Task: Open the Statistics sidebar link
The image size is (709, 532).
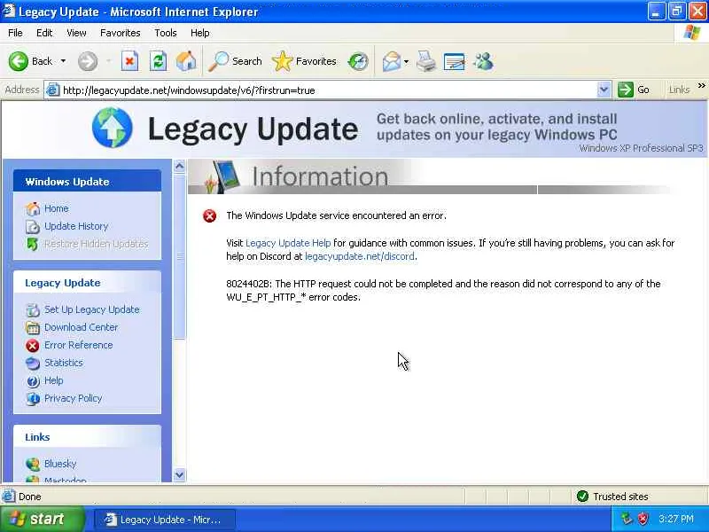Action: pyautogui.click(x=63, y=363)
